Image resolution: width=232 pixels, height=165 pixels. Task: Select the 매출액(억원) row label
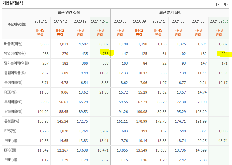point(13,44)
